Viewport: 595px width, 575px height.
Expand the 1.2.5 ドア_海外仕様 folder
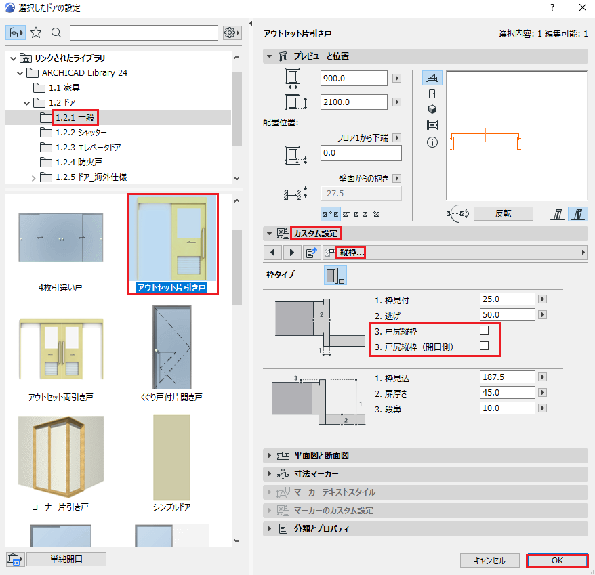[x=33, y=178]
